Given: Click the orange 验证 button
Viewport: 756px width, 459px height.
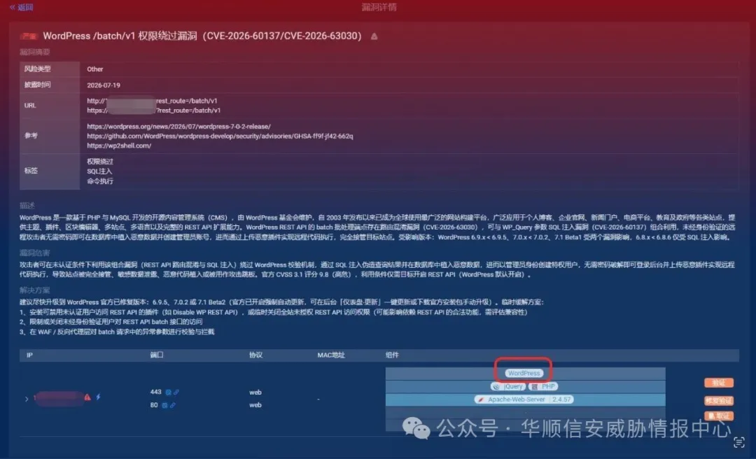Looking at the screenshot, I should [719, 383].
